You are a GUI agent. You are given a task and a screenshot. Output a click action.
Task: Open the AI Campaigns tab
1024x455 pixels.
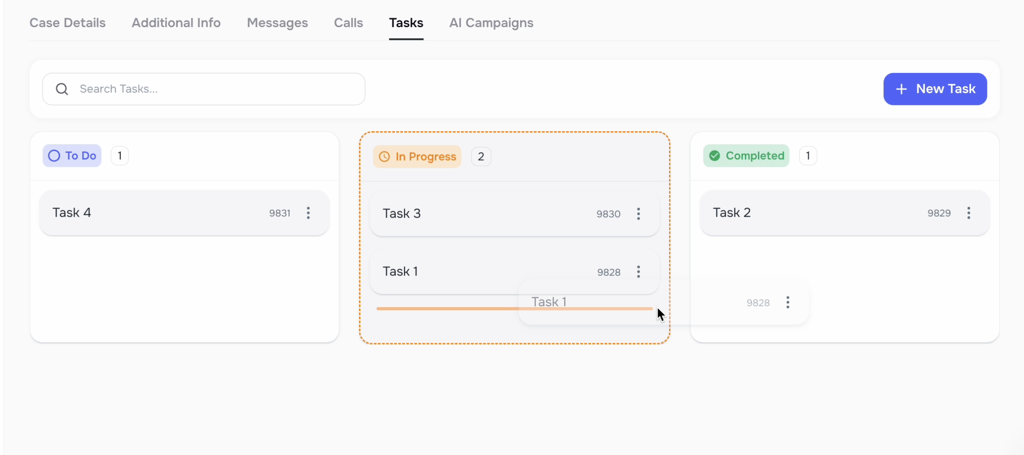click(491, 23)
